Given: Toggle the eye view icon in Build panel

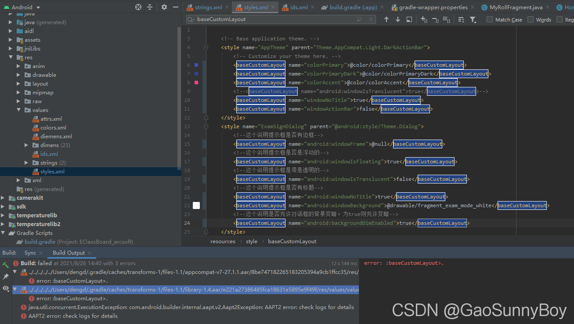Looking at the screenshot, I should 6,288.
